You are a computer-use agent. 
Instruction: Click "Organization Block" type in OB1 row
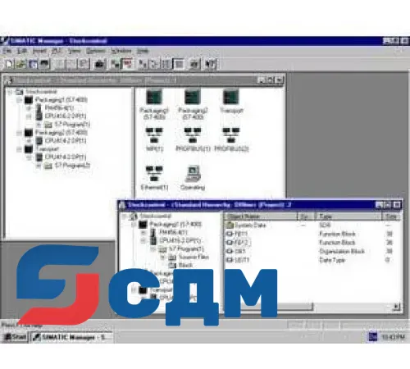(342, 251)
